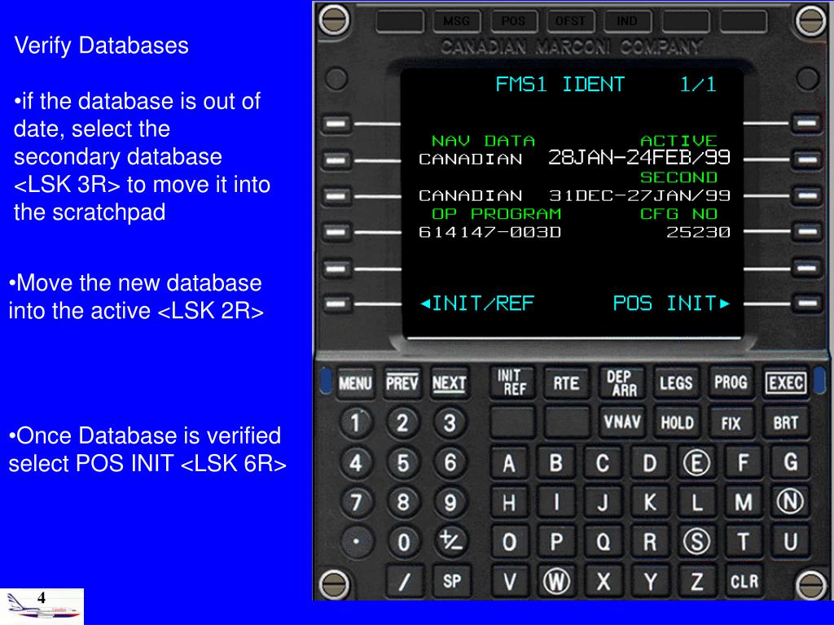Click the BRT brightness key
834x625 pixels.
click(x=786, y=422)
